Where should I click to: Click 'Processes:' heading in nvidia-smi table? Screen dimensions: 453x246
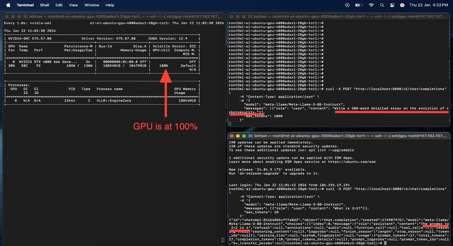(19, 85)
